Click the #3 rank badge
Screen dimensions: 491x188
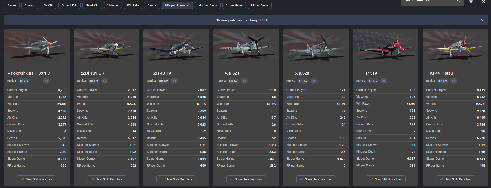pyautogui.click(x=175, y=81)
